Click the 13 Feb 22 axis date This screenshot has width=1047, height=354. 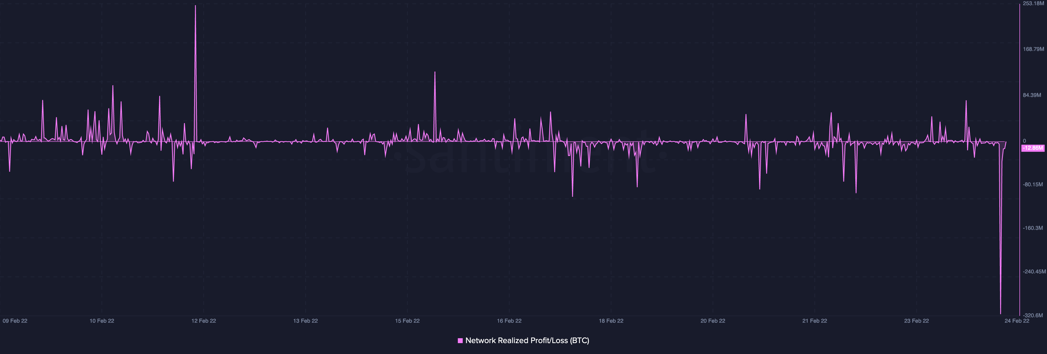pos(305,321)
